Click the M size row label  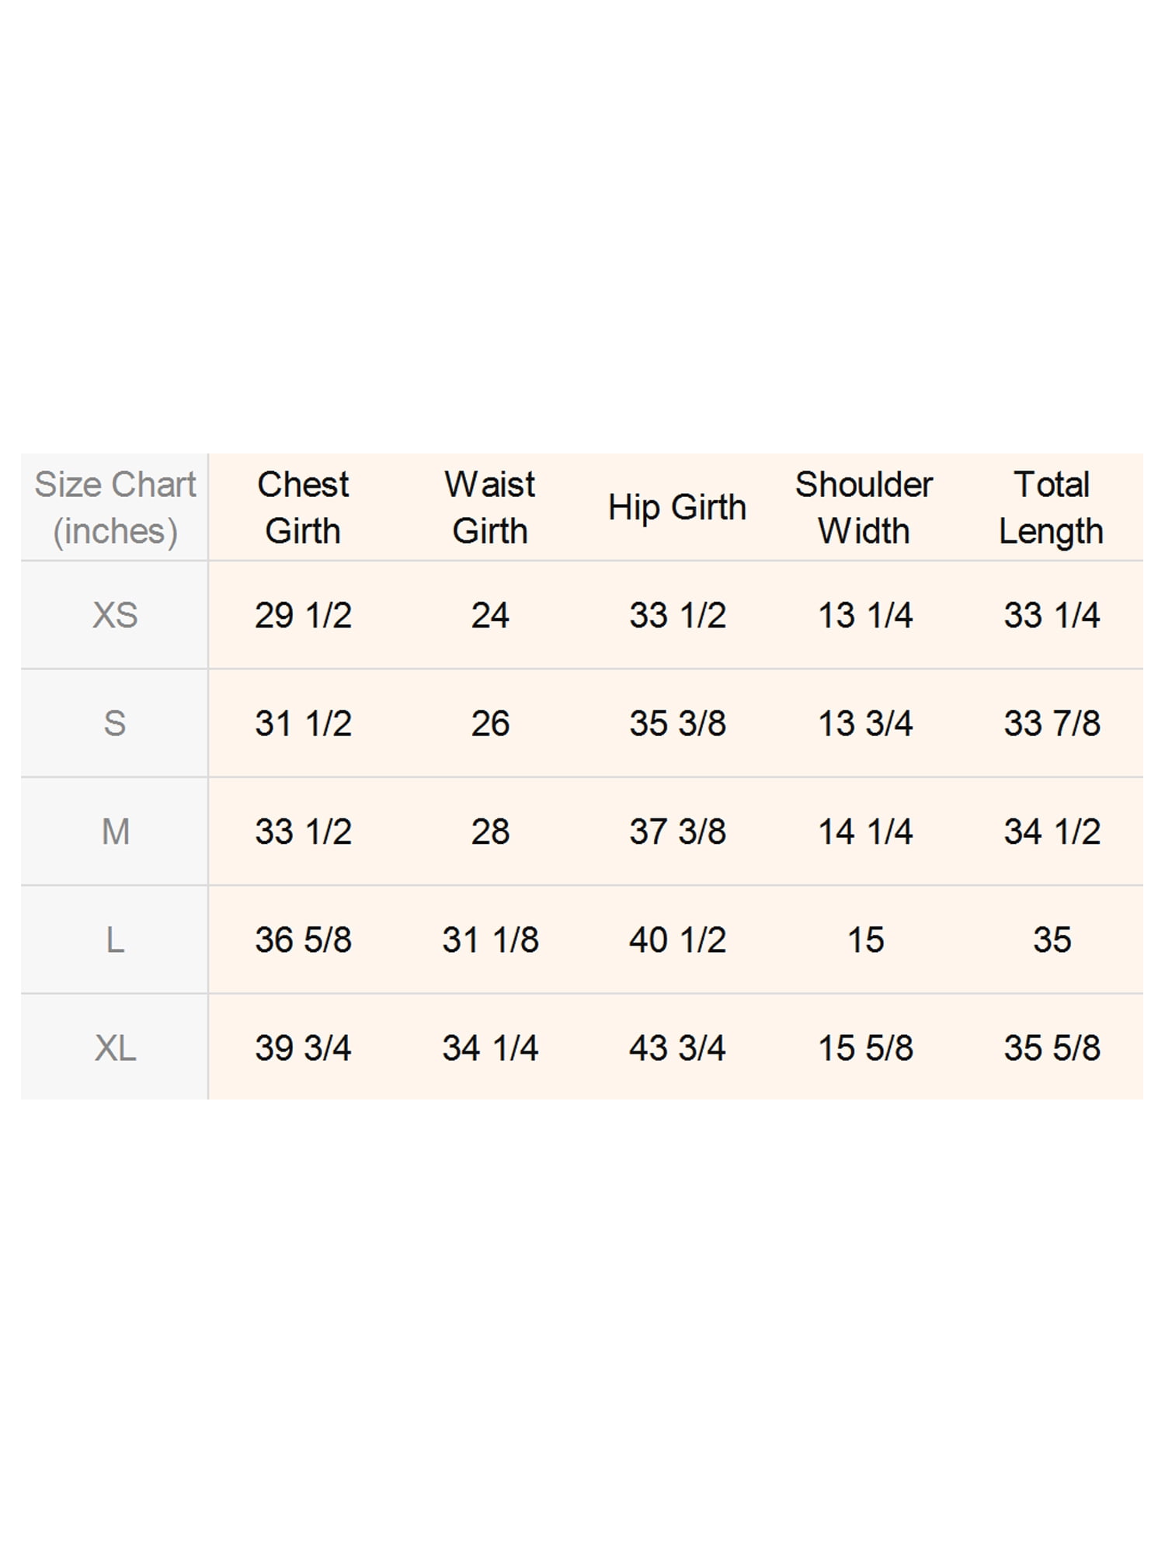(115, 832)
